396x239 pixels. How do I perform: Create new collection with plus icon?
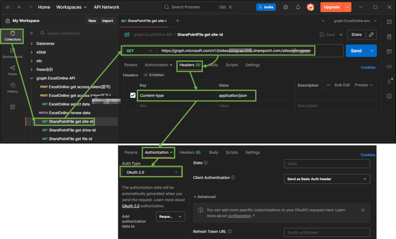[x=32, y=33]
